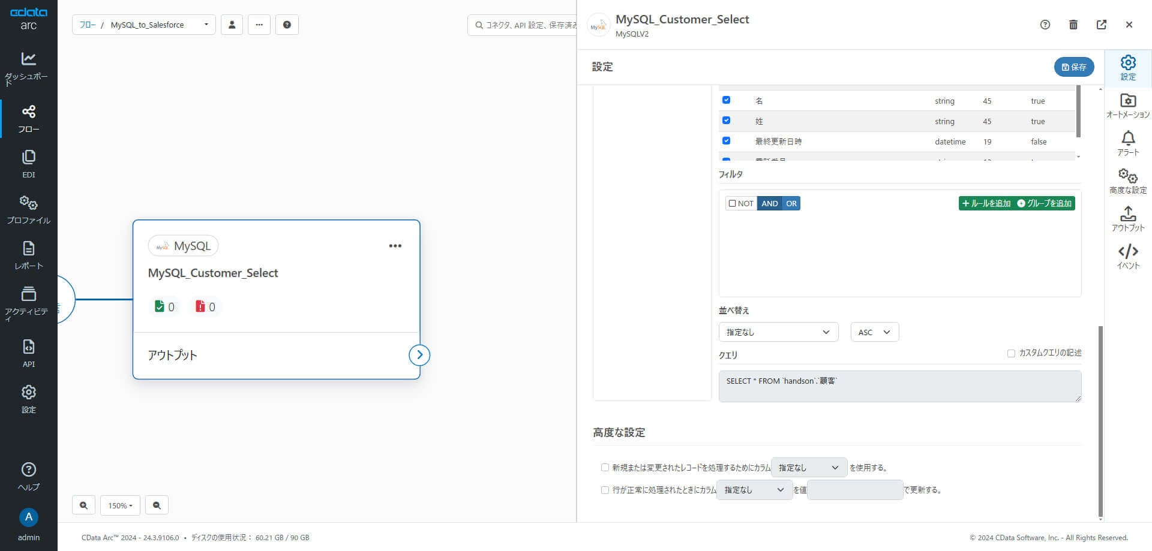Select the AND filter condition
This screenshot has height=551, width=1152.
(x=769, y=203)
